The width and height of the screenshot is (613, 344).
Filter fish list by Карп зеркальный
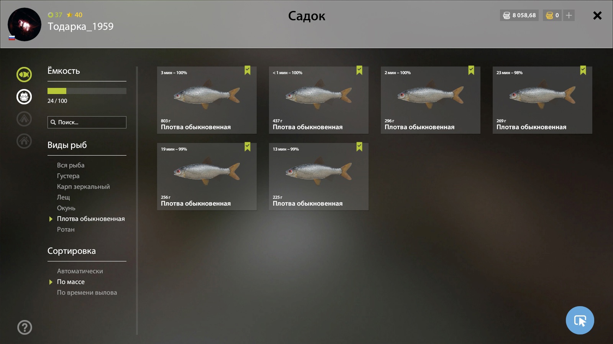point(84,187)
